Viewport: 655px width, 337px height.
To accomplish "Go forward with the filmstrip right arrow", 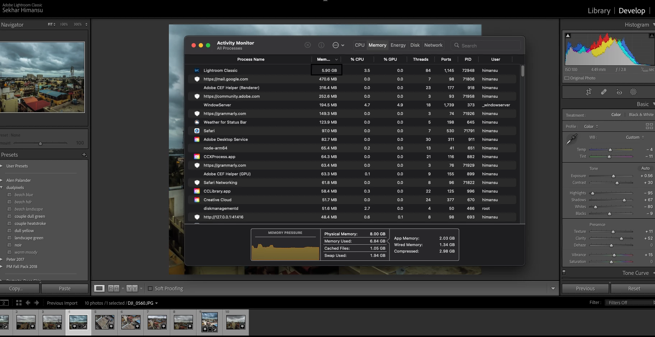I will coord(36,303).
